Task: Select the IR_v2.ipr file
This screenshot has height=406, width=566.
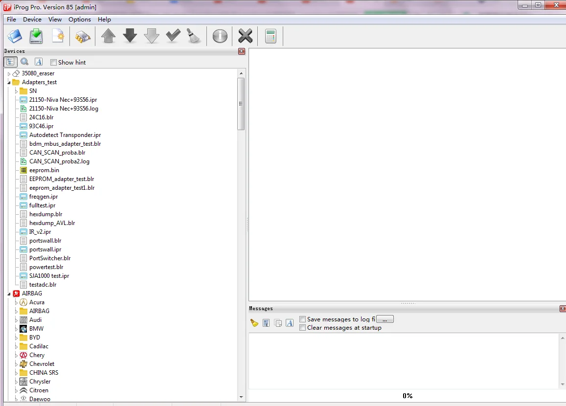Action: click(40, 232)
